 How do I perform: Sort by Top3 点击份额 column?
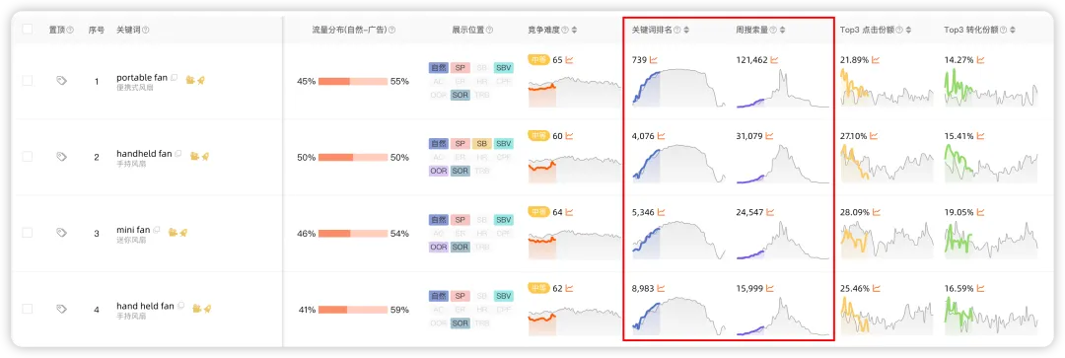(x=909, y=30)
